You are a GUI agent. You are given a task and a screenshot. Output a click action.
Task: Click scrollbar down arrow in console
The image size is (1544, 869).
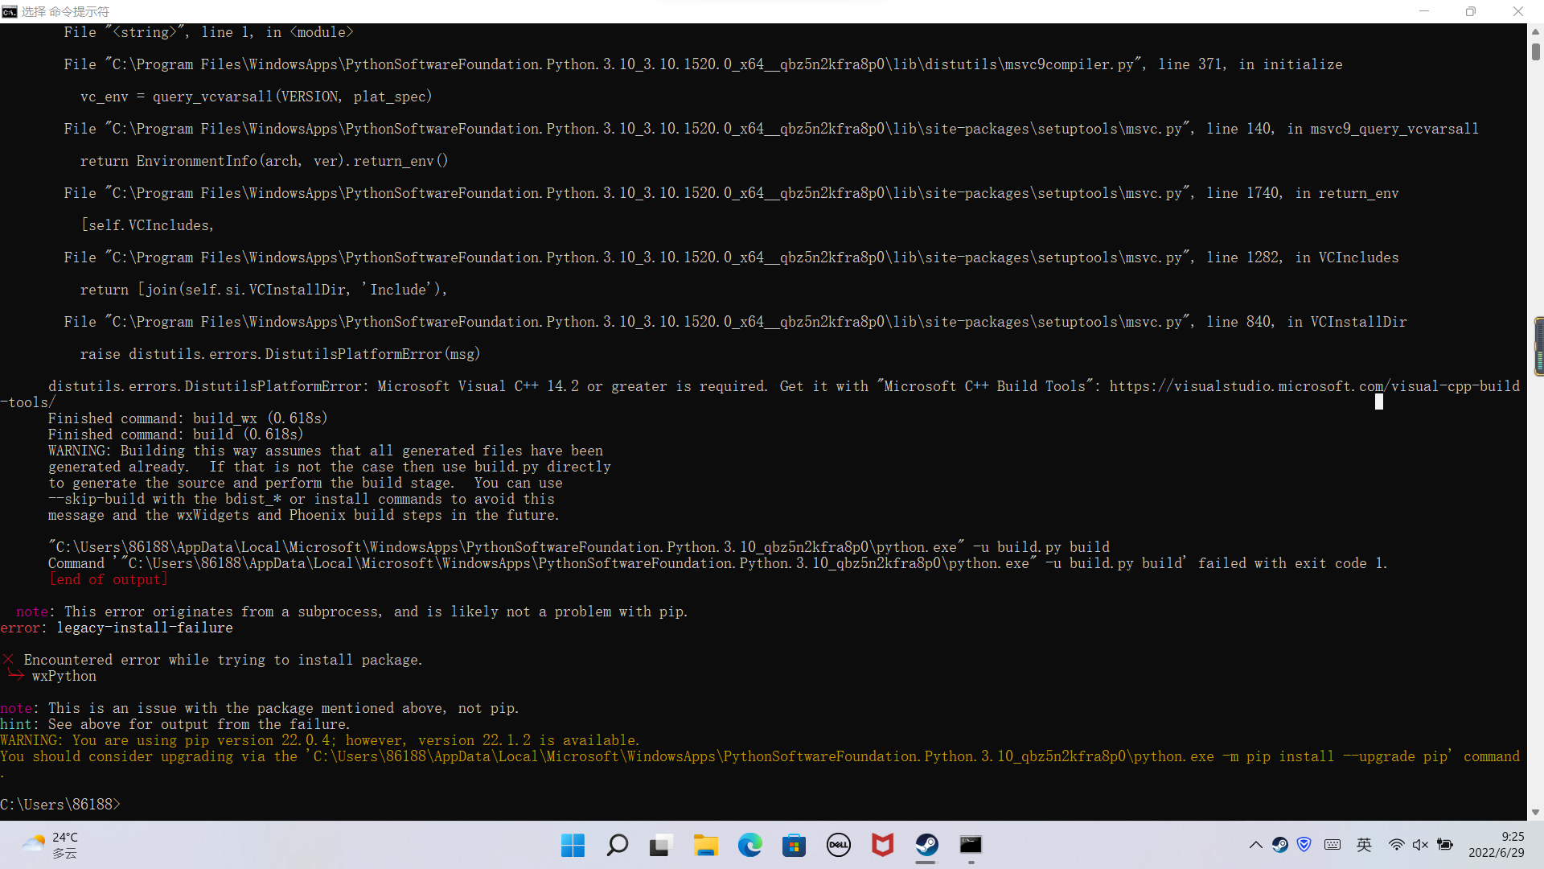pos(1535,813)
